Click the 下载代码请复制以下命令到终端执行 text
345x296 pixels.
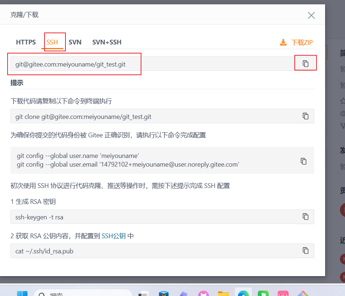click(x=61, y=101)
